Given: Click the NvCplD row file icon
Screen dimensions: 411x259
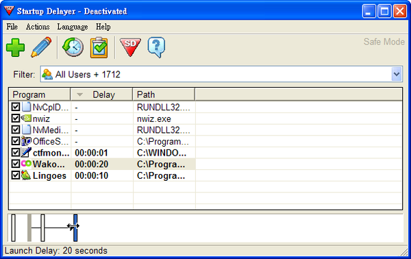Looking at the screenshot, I should point(26,107).
